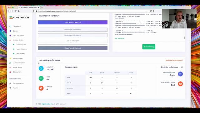
Task: Click the Job completed log line
Action: coord(119,38)
